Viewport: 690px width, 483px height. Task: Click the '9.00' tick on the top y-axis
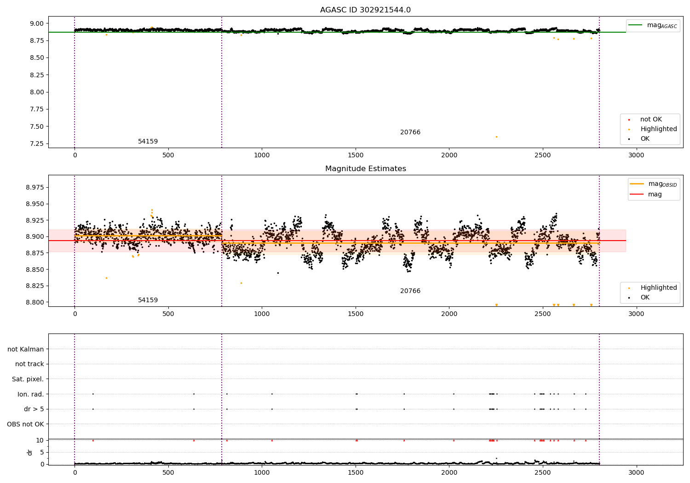pyautogui.click(x=37, y=23)
